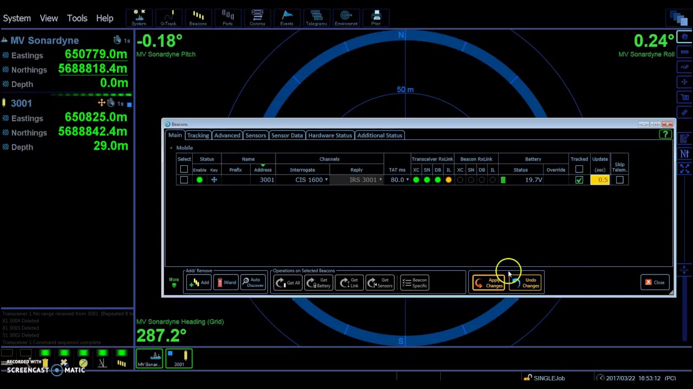Open the Tools menu

click(77, 18)
